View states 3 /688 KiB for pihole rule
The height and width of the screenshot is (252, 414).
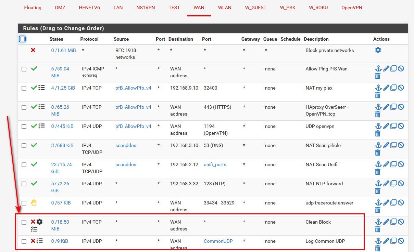[62, 145]
